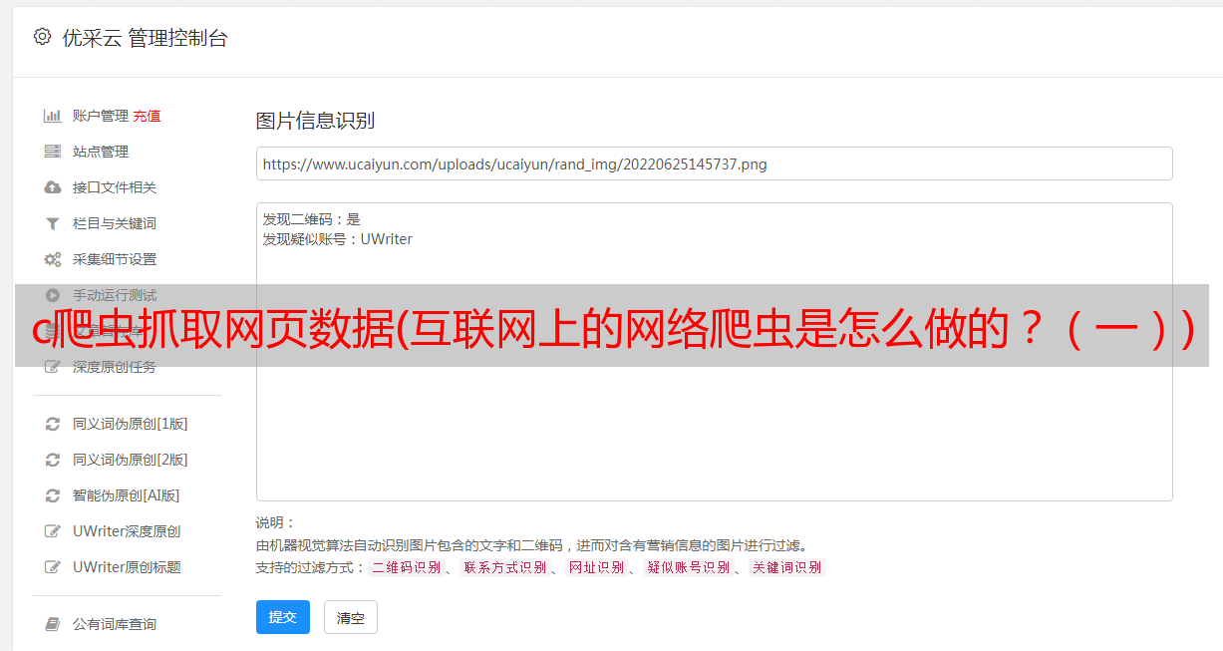This screenshot has width=1223, height=651.
Task: Open 账户管理 in the sidebar
Action: (x=101, y=116)
